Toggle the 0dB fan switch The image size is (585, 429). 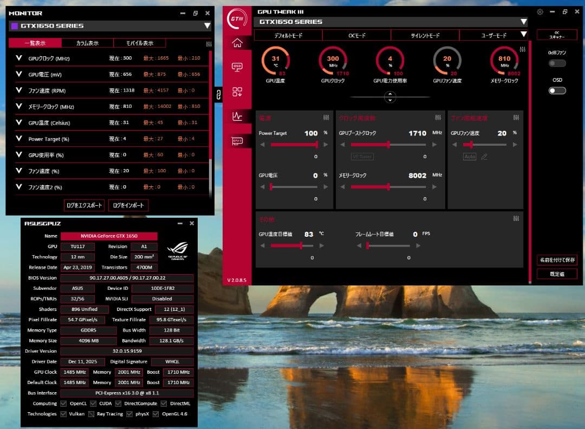point(557,63)
